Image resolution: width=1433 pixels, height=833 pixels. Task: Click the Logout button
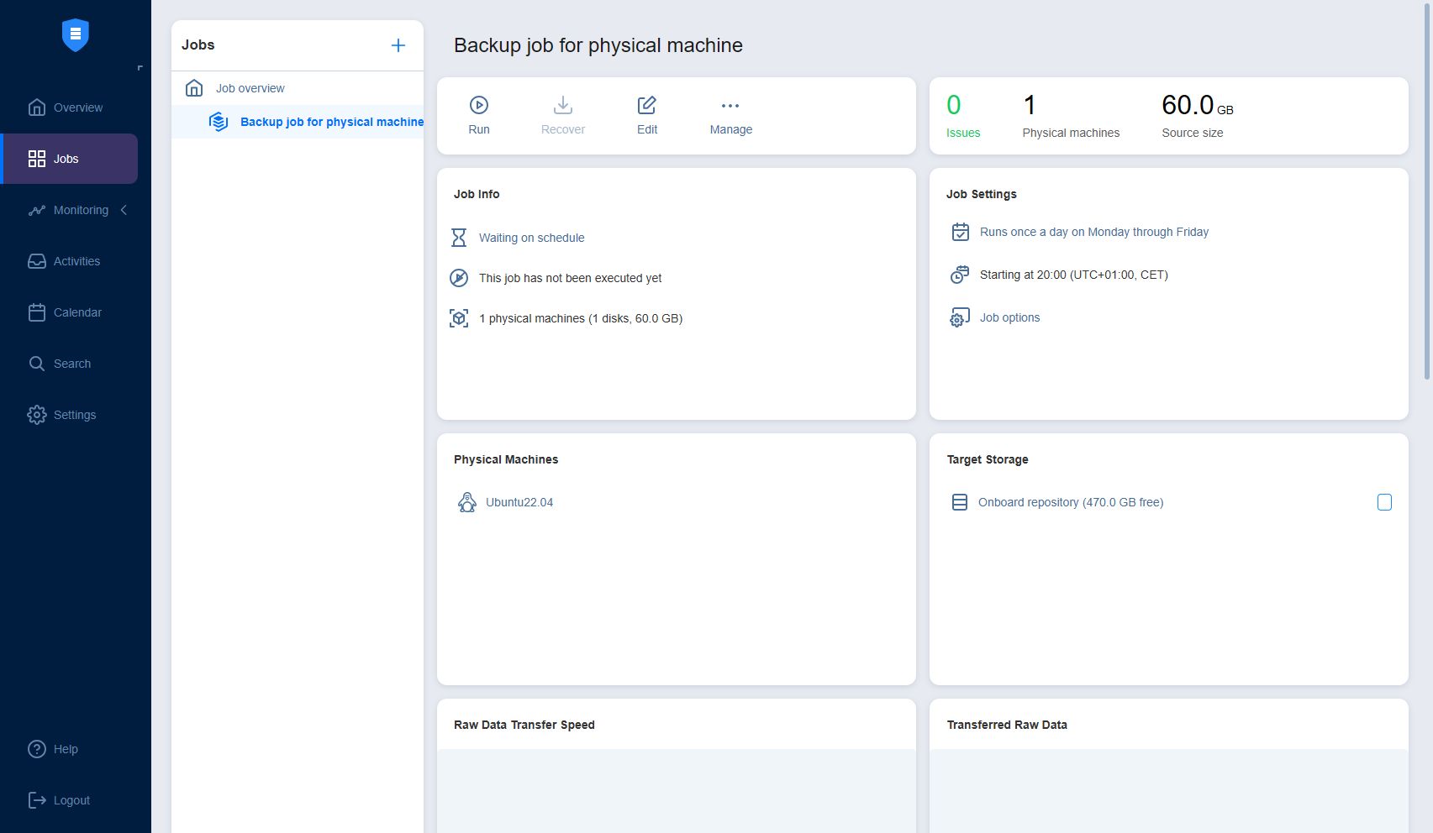pos(71,800)
